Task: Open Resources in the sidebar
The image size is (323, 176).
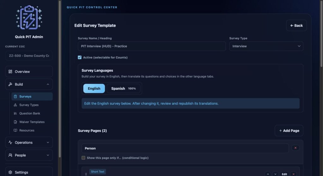Action: pos(32,130)
